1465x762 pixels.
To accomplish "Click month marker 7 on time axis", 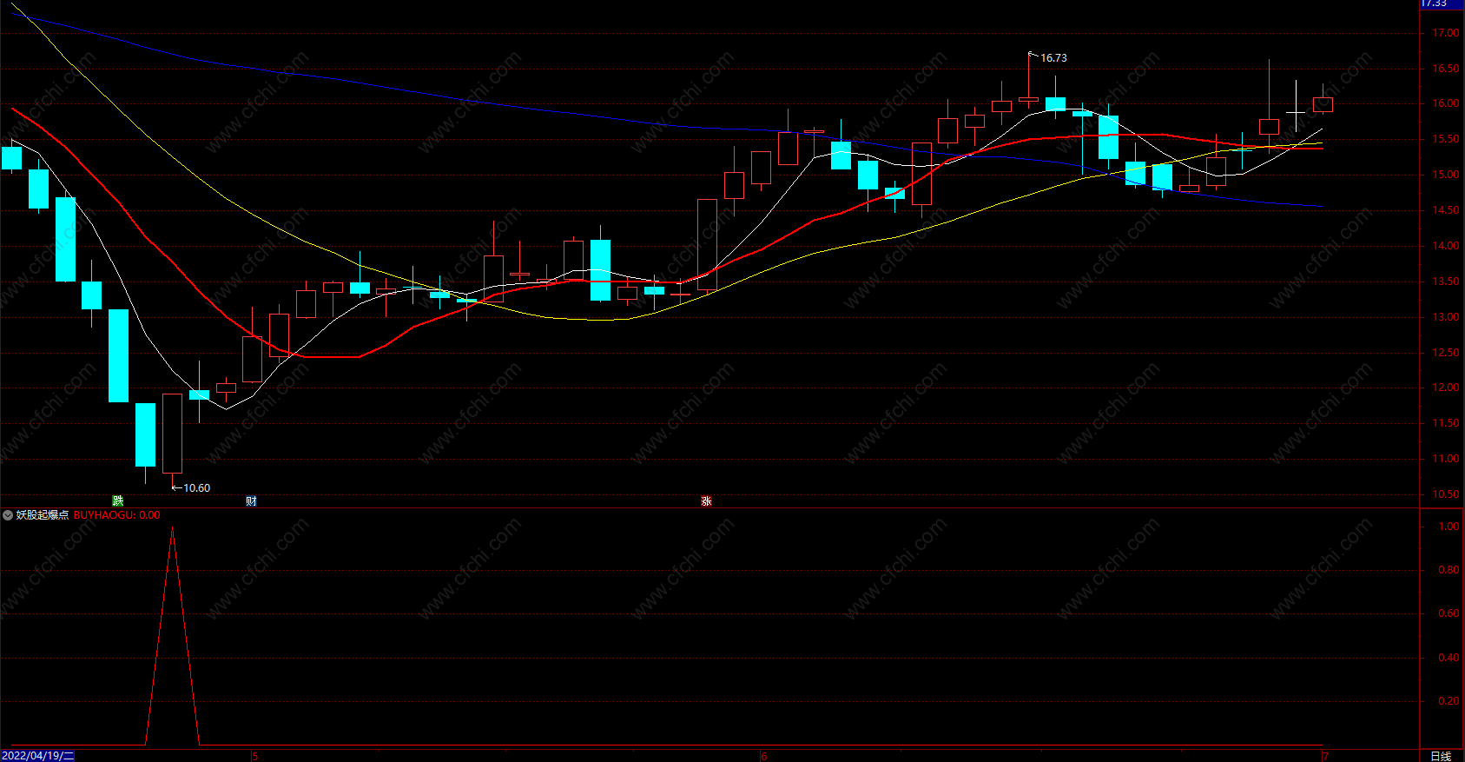I will [x=1325, y=756].
